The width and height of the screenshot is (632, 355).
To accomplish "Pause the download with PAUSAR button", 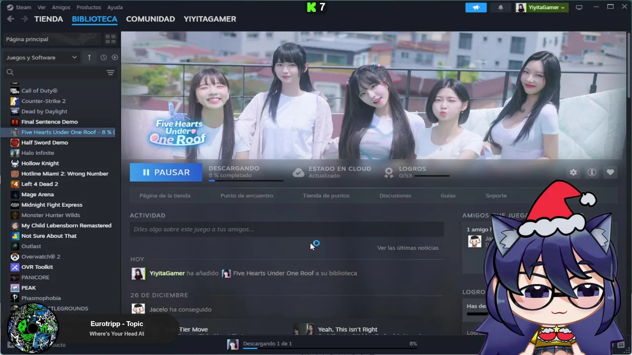I will [x=166, y=172].
